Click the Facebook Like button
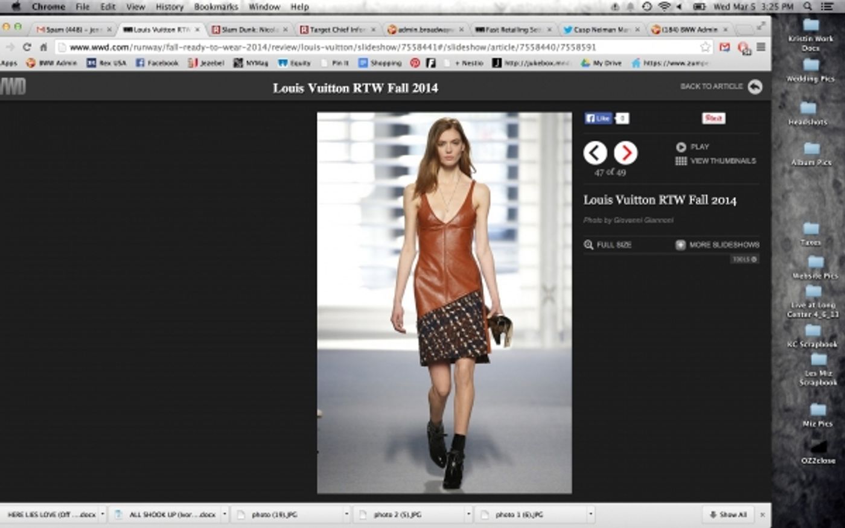Viewport: 845px width, 528px height. (598, 118)
